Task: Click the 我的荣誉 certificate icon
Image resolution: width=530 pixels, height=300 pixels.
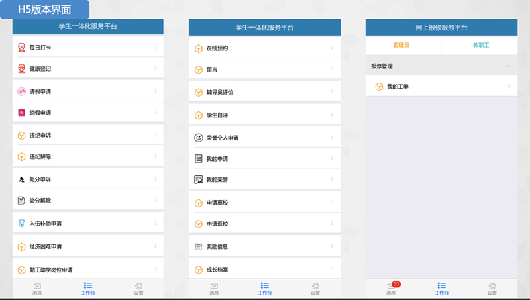Action: 198,179
